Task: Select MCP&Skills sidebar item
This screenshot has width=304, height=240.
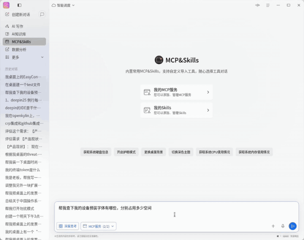Action: [x=24, y=42]
